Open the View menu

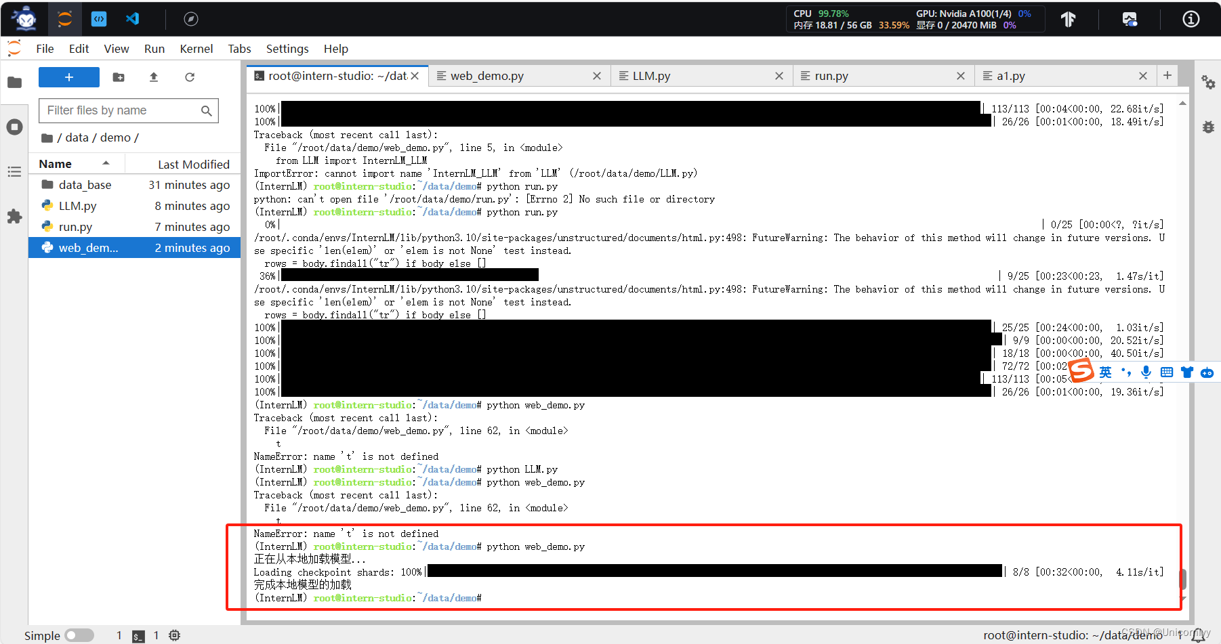[117, 49]
